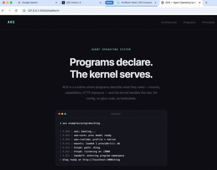Click the command 'aos examples/programs/blog'
The image size is (217, 170).
81,123
